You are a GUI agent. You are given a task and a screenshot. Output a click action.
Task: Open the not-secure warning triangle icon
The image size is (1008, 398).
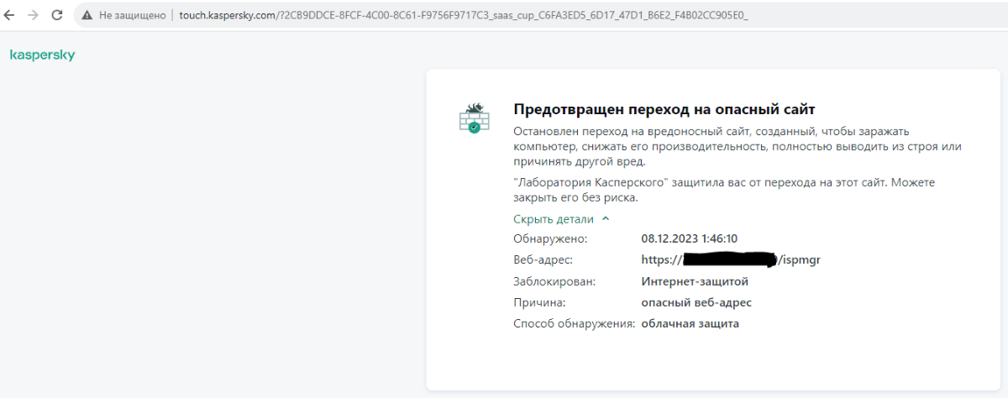pyautogui.click(x=87, y=15)
